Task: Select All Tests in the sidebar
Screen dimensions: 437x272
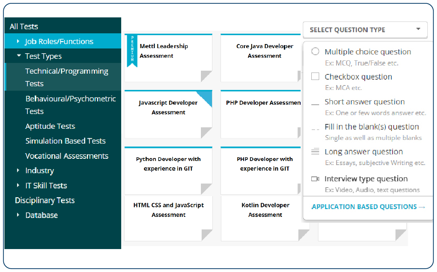Action: point(23,26)
